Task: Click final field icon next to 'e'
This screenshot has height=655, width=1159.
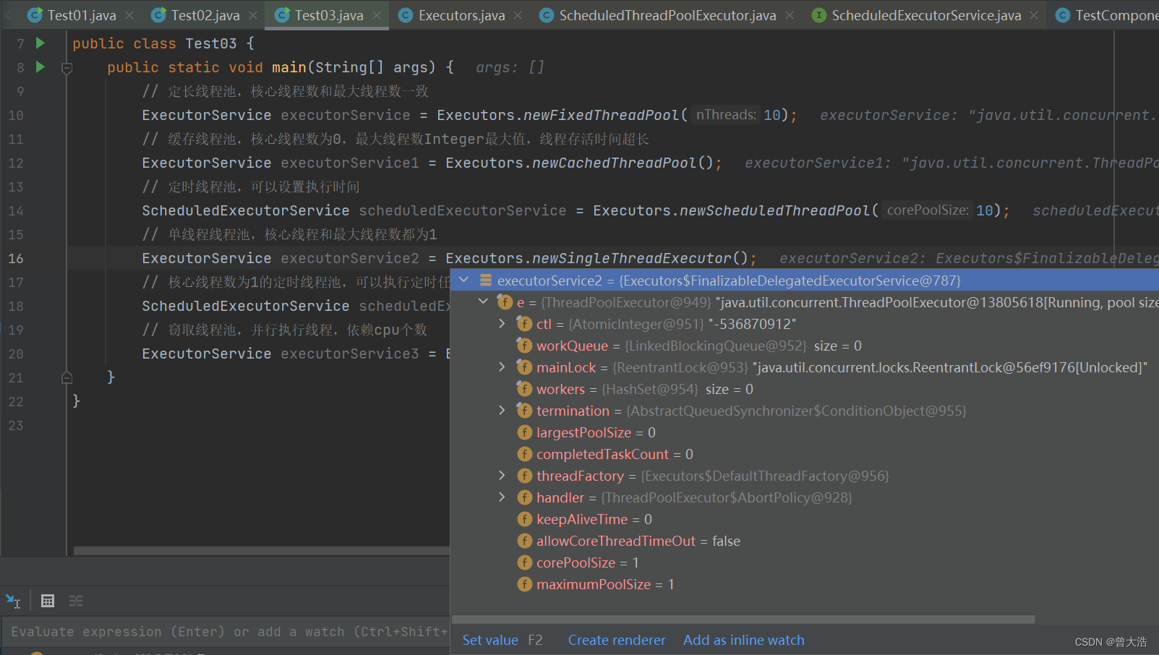Action: click(x=505, y=302)
